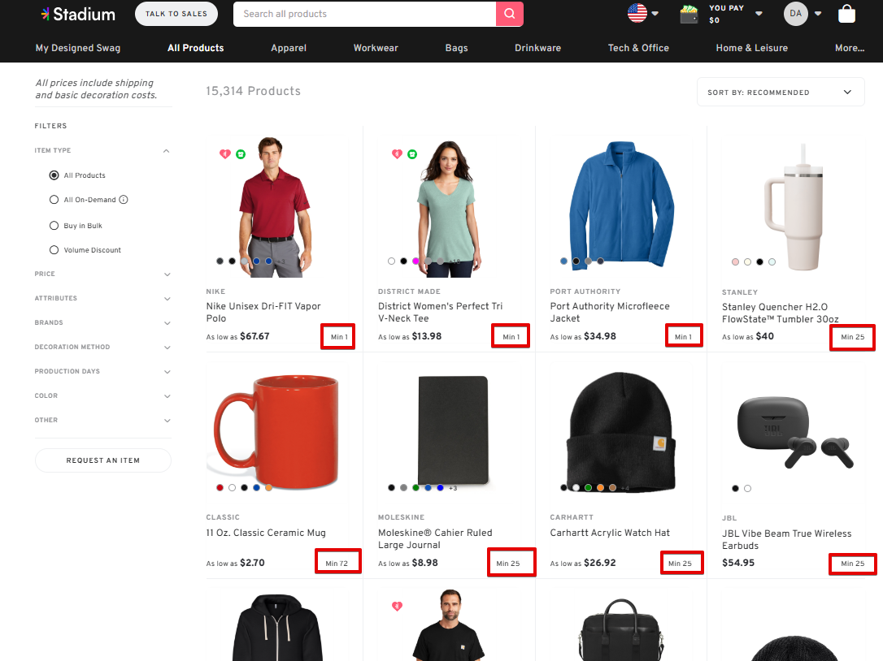883x661 pixels.
Task: Open the black zip hoodie image
Action: [x=277, y=628]
